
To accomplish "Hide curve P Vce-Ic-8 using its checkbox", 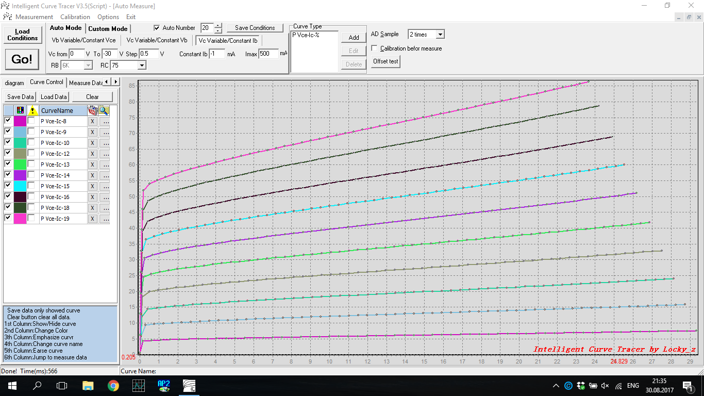I will [x=8, y=121].
